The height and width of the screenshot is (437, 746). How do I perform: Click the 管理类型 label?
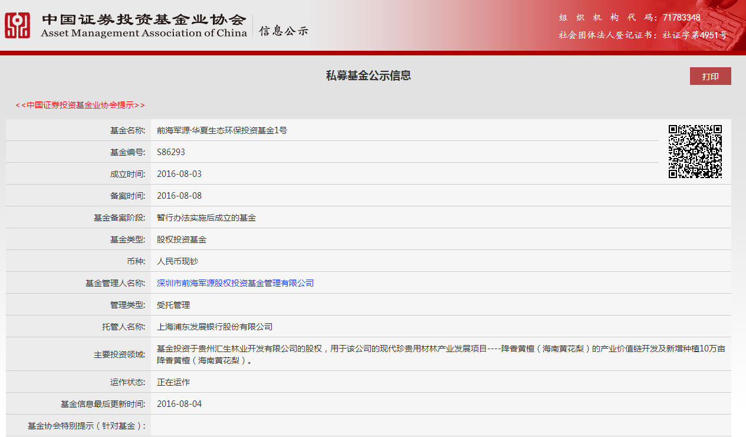pyautogui.click(x=127, y=305)
